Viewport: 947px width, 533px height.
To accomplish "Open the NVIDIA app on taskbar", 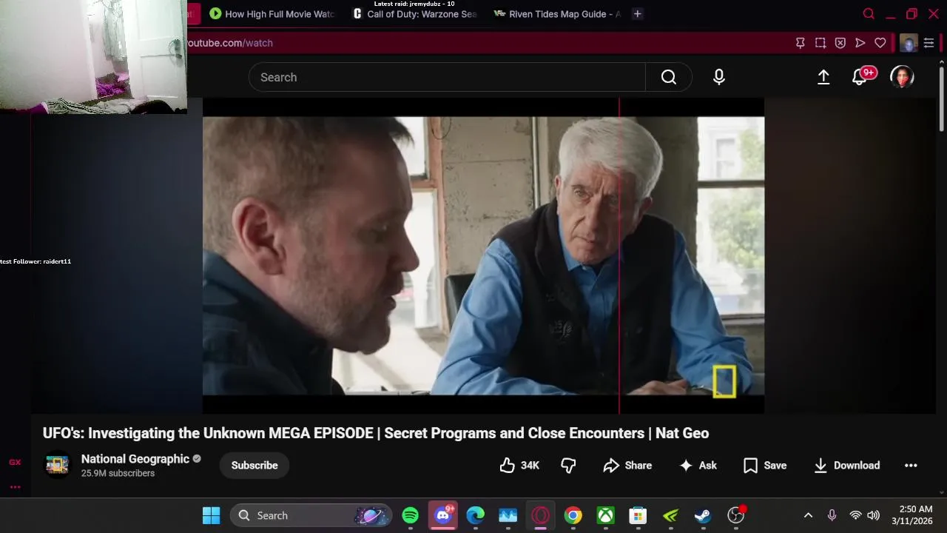I will tap(670, 515).
